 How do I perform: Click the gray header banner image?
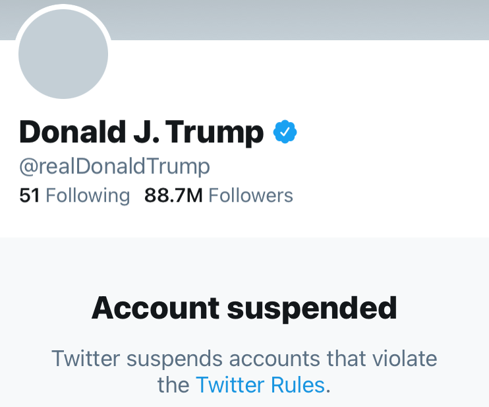point(297,18)
